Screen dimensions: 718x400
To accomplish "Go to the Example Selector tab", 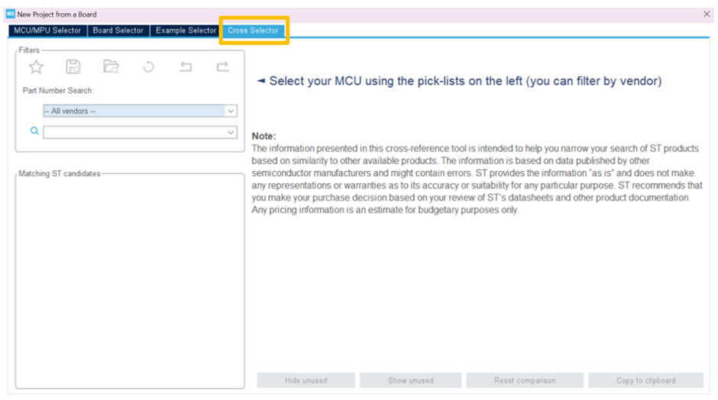I will 186,31.
